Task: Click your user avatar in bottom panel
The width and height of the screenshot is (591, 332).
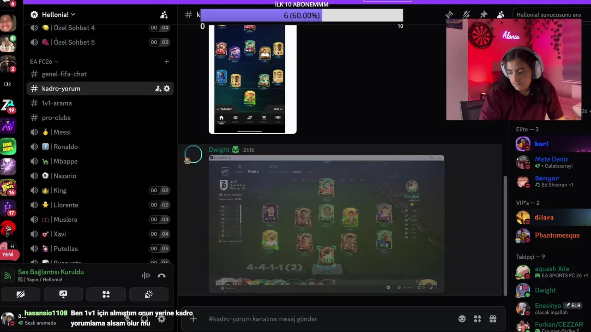Action: click(x=8, y=319)
